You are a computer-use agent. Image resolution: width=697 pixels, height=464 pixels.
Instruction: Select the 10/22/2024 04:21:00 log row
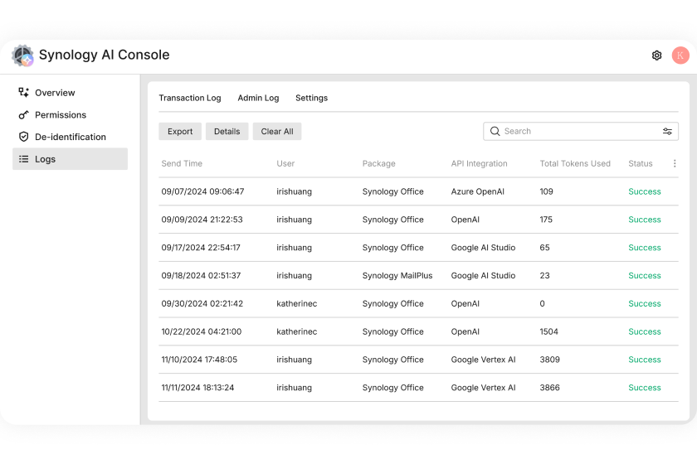point(418,331)
